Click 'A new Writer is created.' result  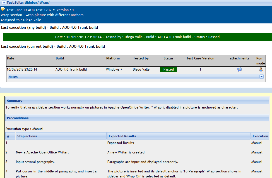click(126, 152)
